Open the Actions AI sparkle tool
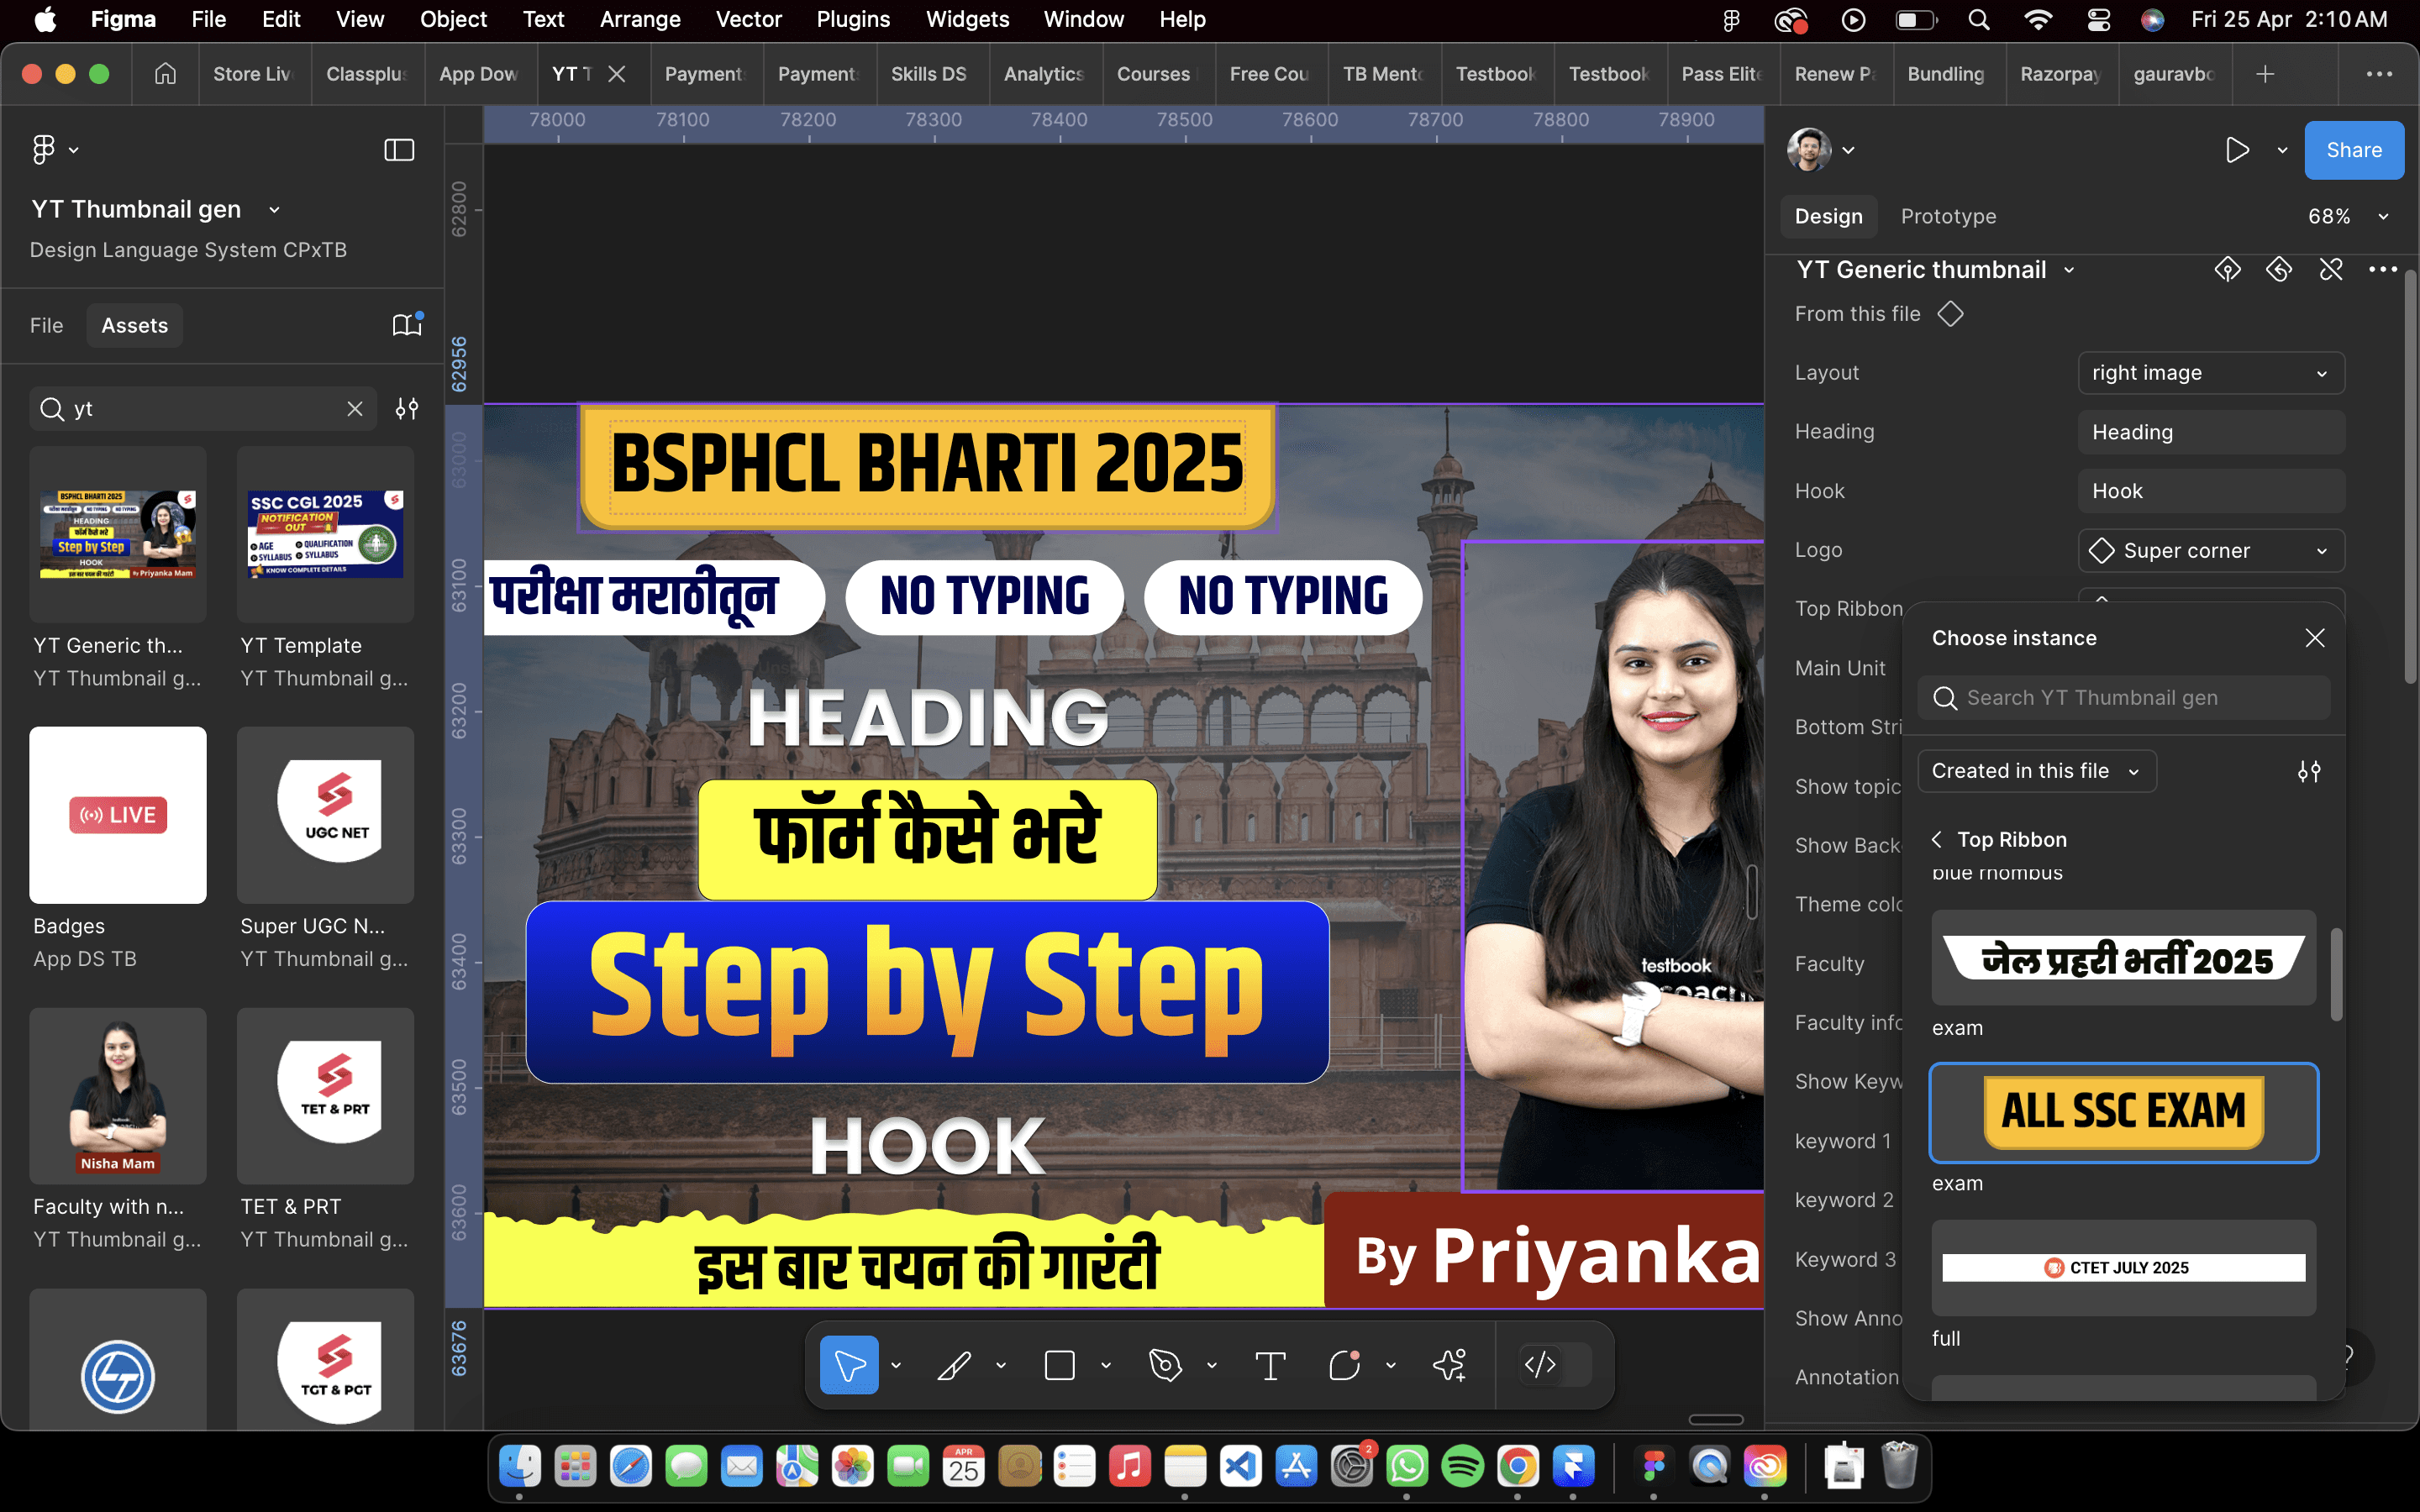Screen dimensions: 2420x1512 click(x=1449, y=1365)
